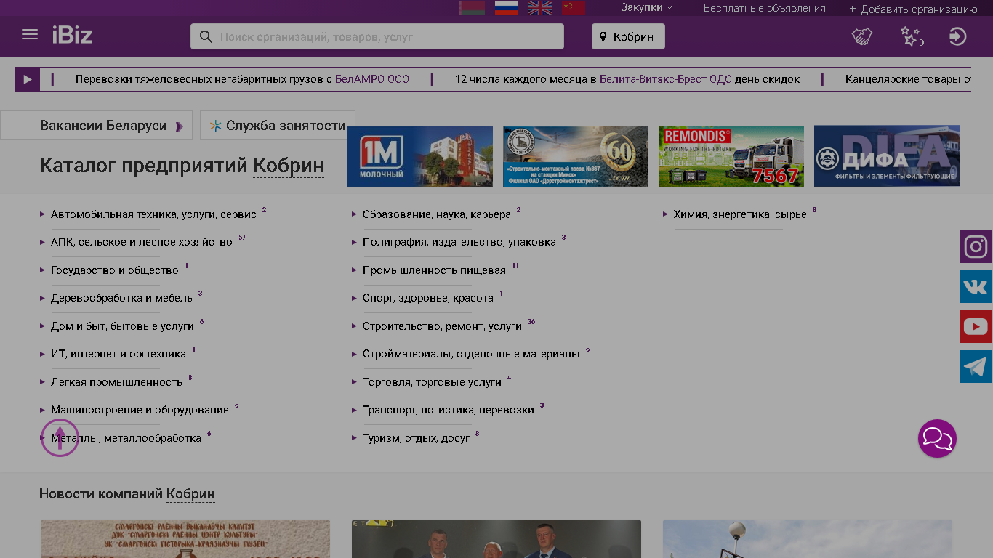This screenshot has width=993, height=558.
Task: Open Торговля, торговые услуги
Action: 432,382
